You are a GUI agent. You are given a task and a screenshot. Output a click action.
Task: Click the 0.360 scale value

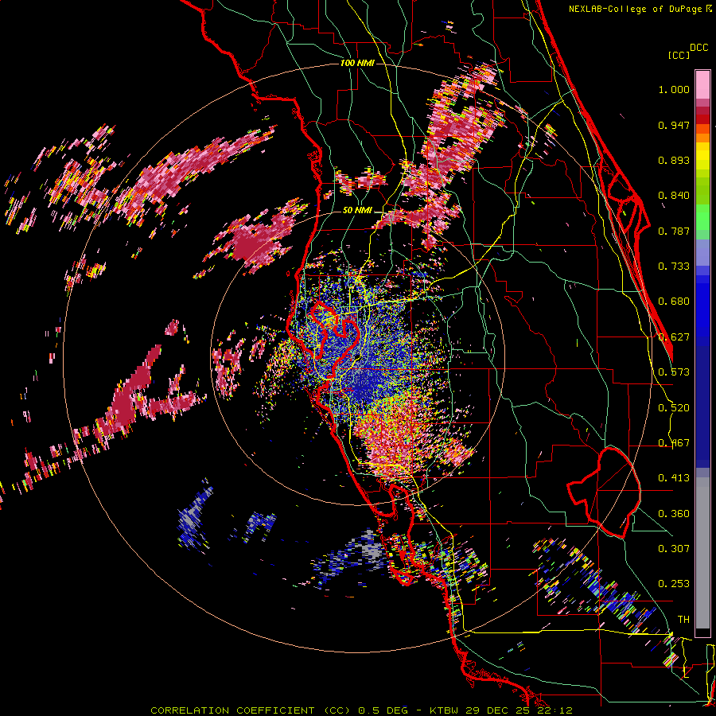coord(674,514)
